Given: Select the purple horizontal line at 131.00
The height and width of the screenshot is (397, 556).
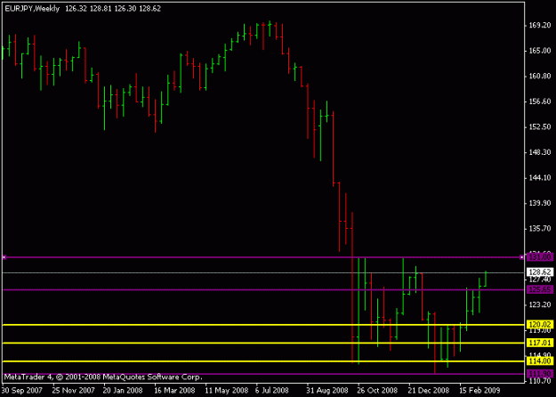Looking at the screenshot, I should [x=262, y=257].
